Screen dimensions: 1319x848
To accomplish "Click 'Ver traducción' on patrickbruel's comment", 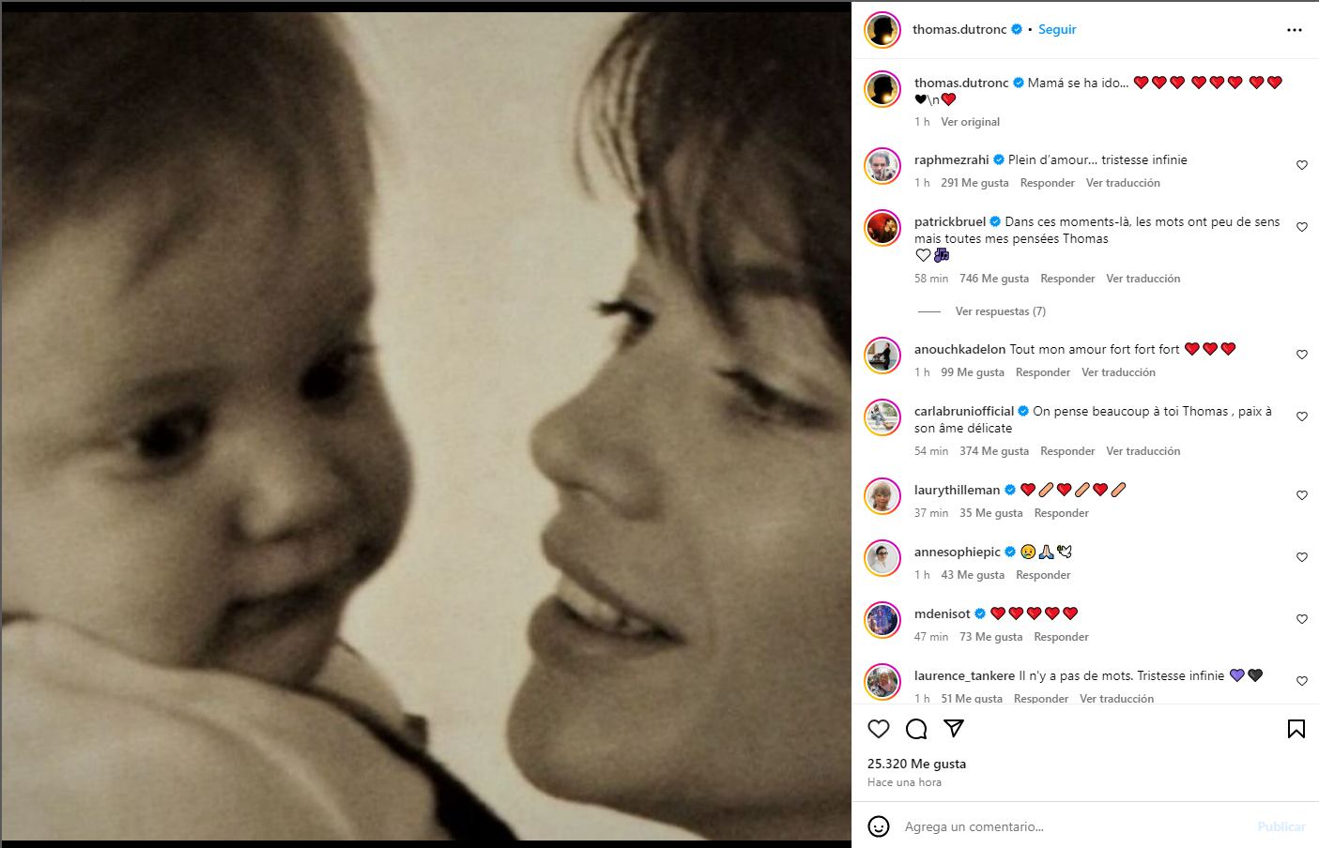I will 1143,279.
